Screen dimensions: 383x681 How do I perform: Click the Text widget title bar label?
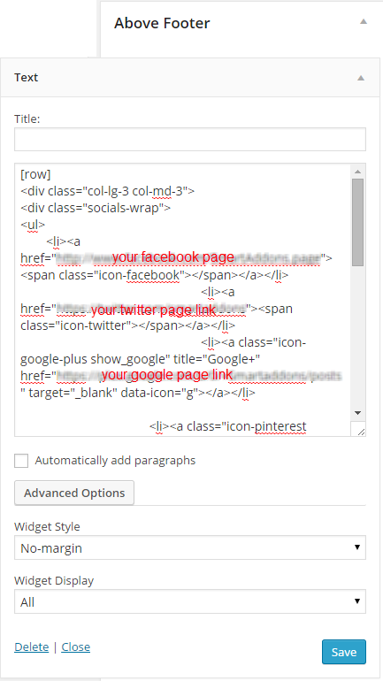(x=26, y=77)
